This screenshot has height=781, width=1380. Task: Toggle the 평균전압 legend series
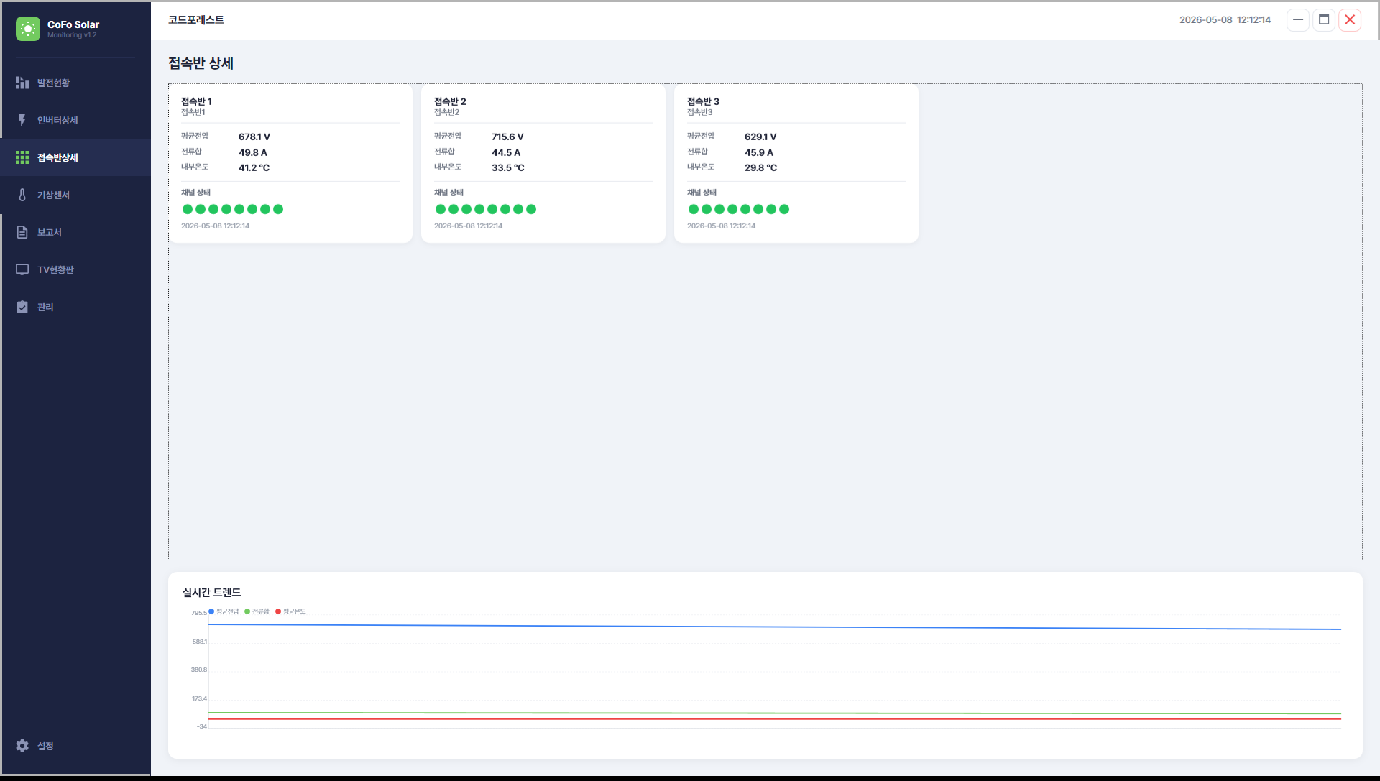coord(224,611)
